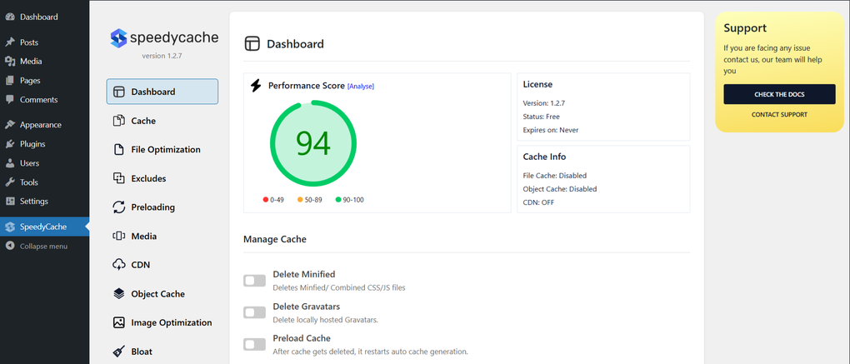
Task: Click the SpeedyCache cube logo icon
Action: pos(118,37)
